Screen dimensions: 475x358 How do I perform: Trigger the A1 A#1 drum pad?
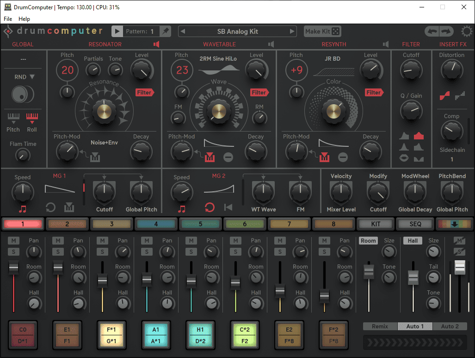tap(156, 335)
